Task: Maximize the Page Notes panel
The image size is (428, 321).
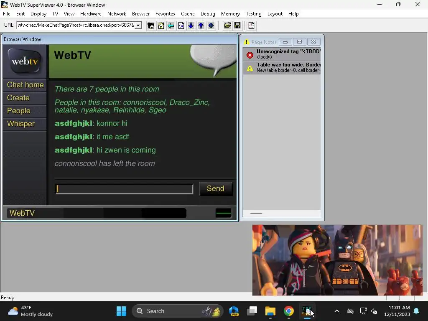Action: point(299,42)
